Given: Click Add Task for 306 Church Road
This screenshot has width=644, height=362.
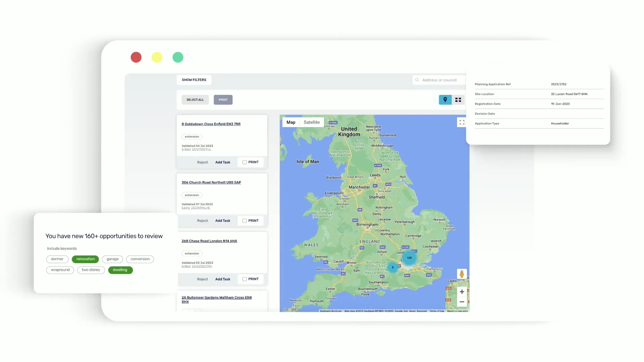Looking at the screenshot, I should click(223, 221).
